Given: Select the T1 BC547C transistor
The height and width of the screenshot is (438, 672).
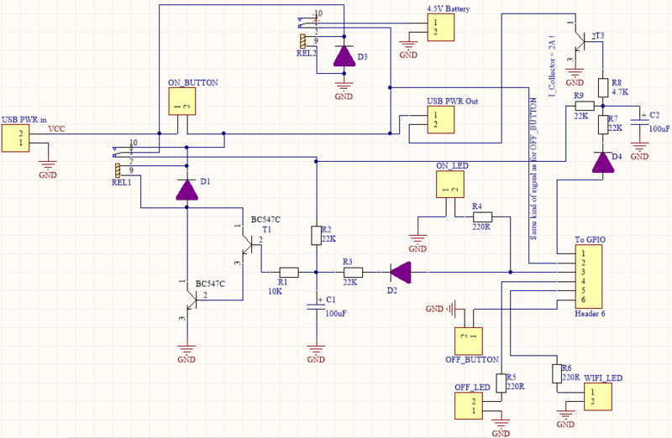Looking at the screenshot, I should [249, 245].
